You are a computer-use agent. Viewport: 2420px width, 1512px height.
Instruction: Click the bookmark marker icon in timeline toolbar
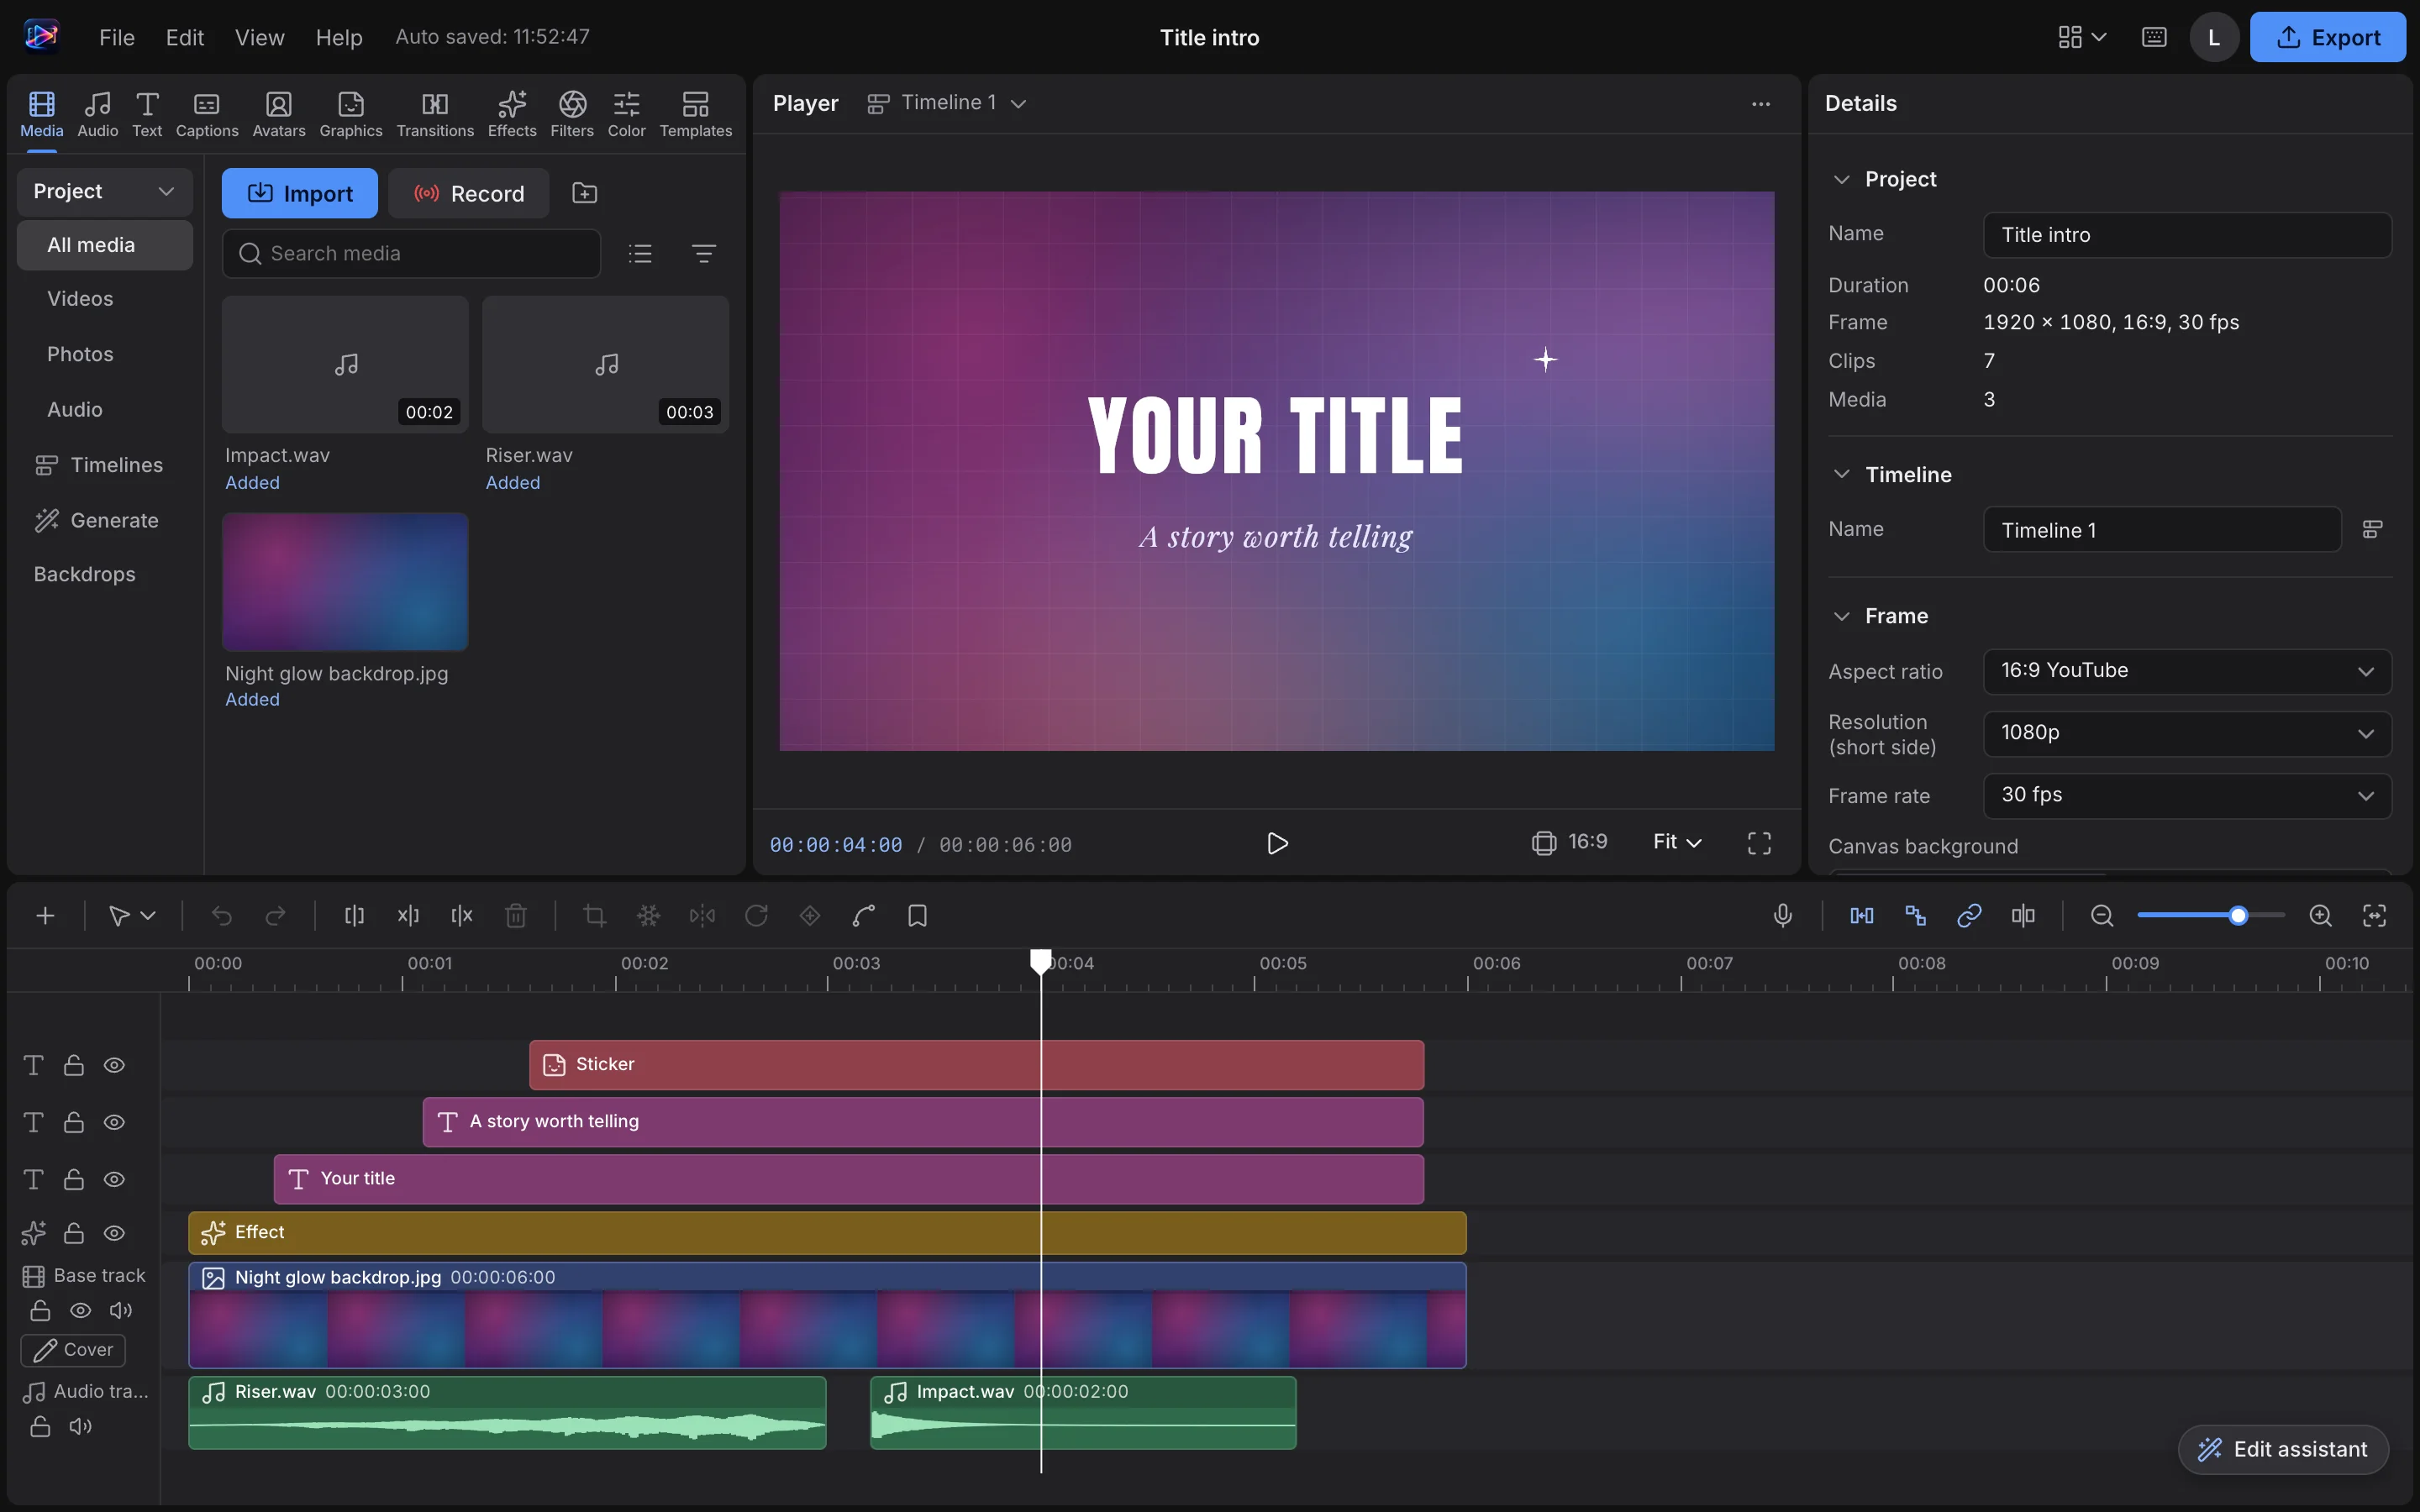[917, 915]
